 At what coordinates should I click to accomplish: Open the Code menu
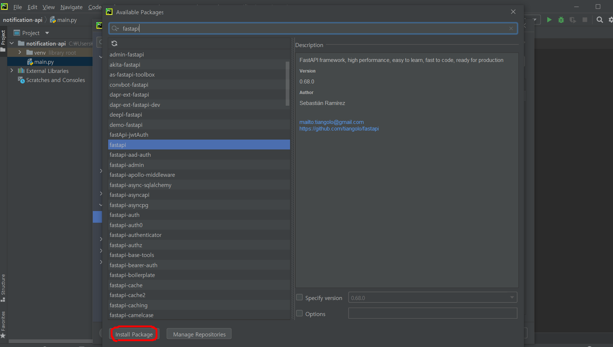tap(95, 7)
